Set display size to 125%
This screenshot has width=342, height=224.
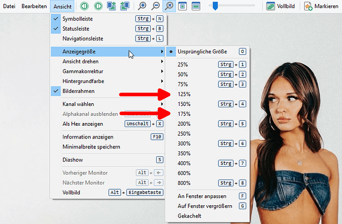pyautogui.click(x=207, y=94)
